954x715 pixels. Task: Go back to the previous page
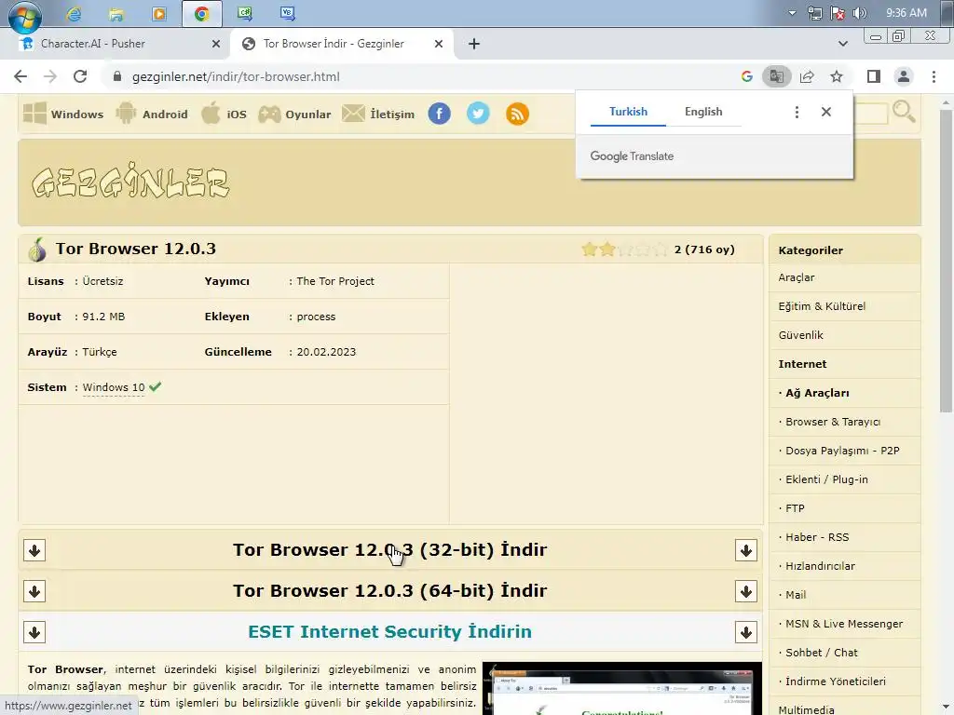20,76
